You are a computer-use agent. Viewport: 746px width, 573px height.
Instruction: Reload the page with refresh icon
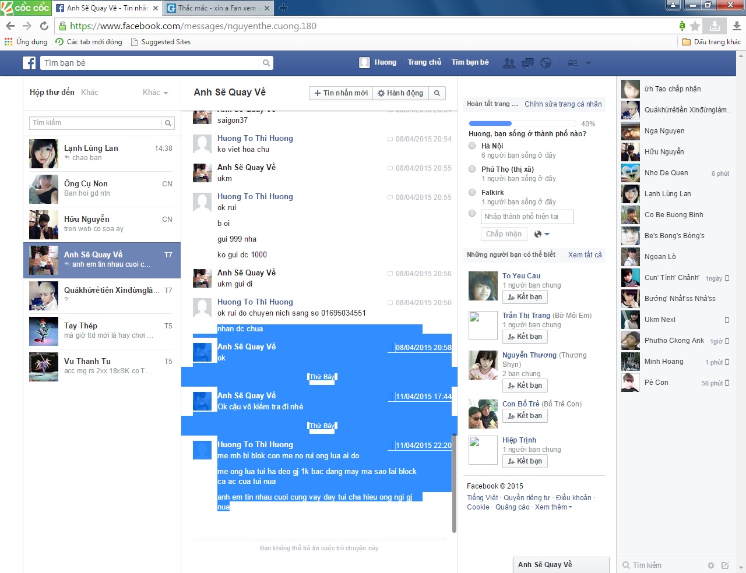(x=44, y=26)
